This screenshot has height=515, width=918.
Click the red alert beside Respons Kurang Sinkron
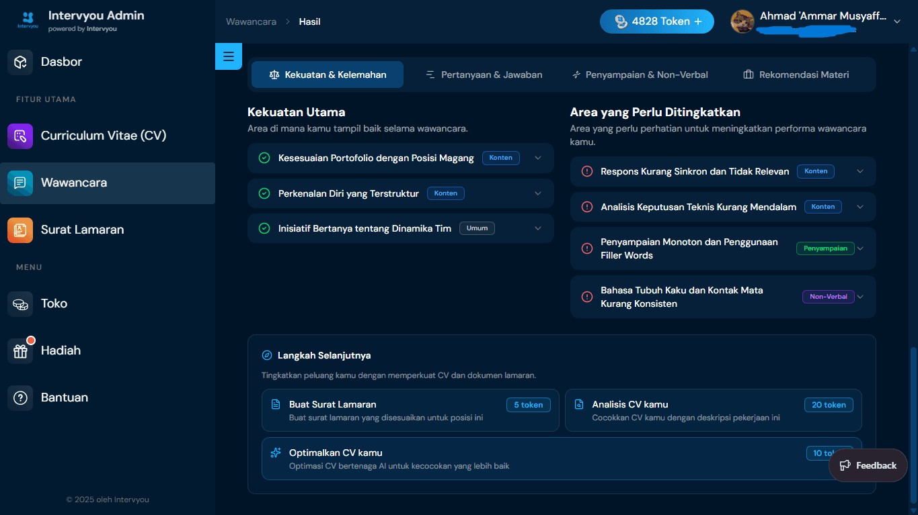[x=586, y=171]
